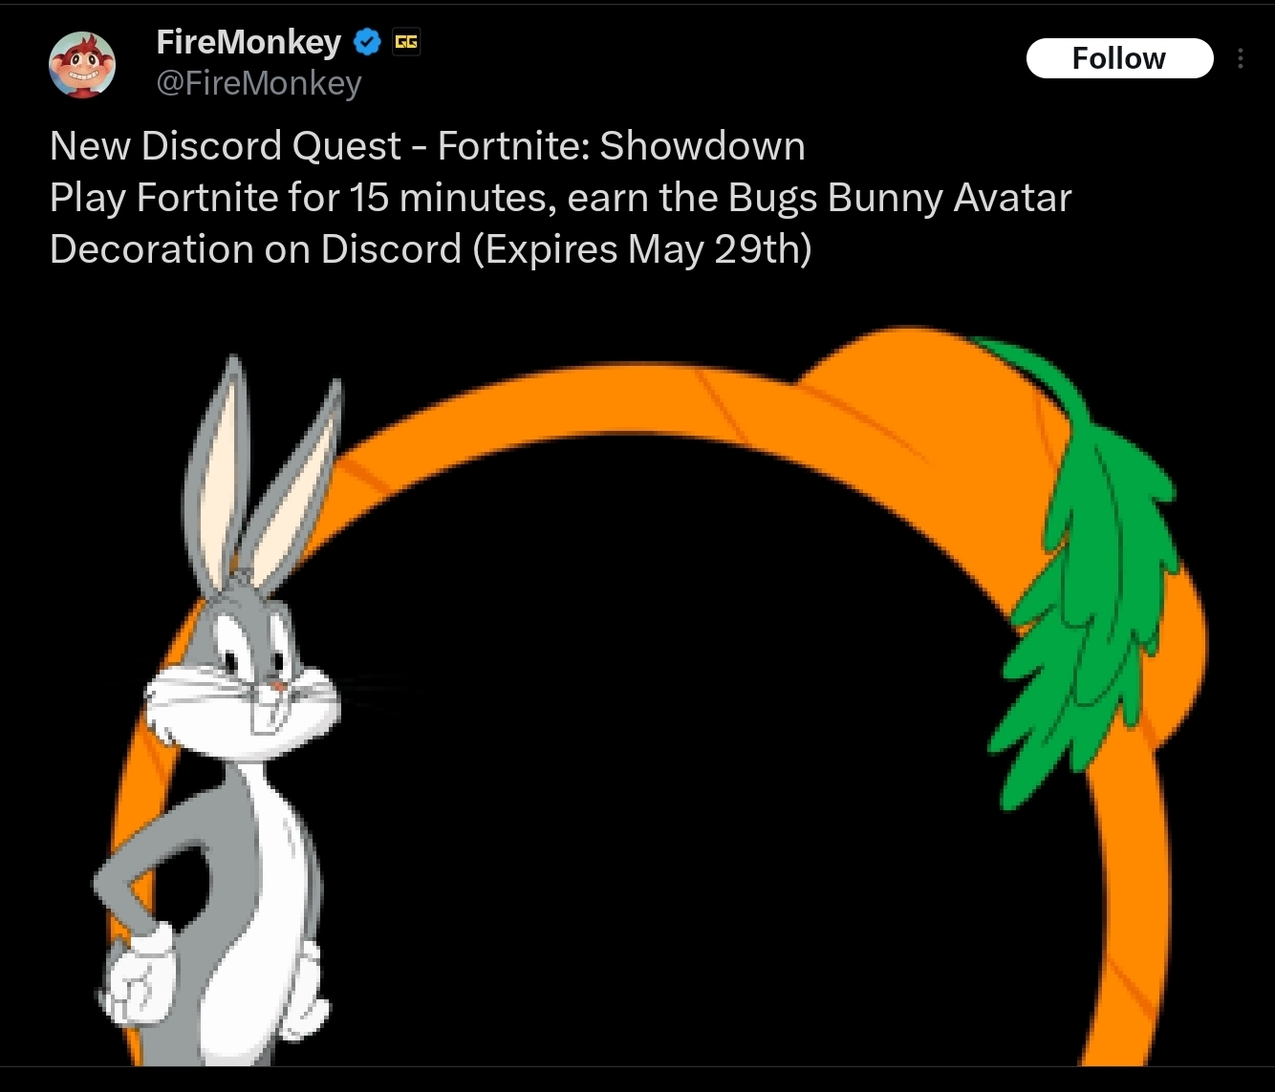
Task: Click the 'Decoration on Discord' words
Action: (x=255, y=249)
